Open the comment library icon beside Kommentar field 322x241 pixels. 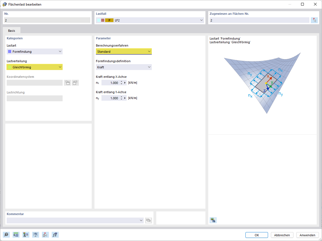(148, 220)
